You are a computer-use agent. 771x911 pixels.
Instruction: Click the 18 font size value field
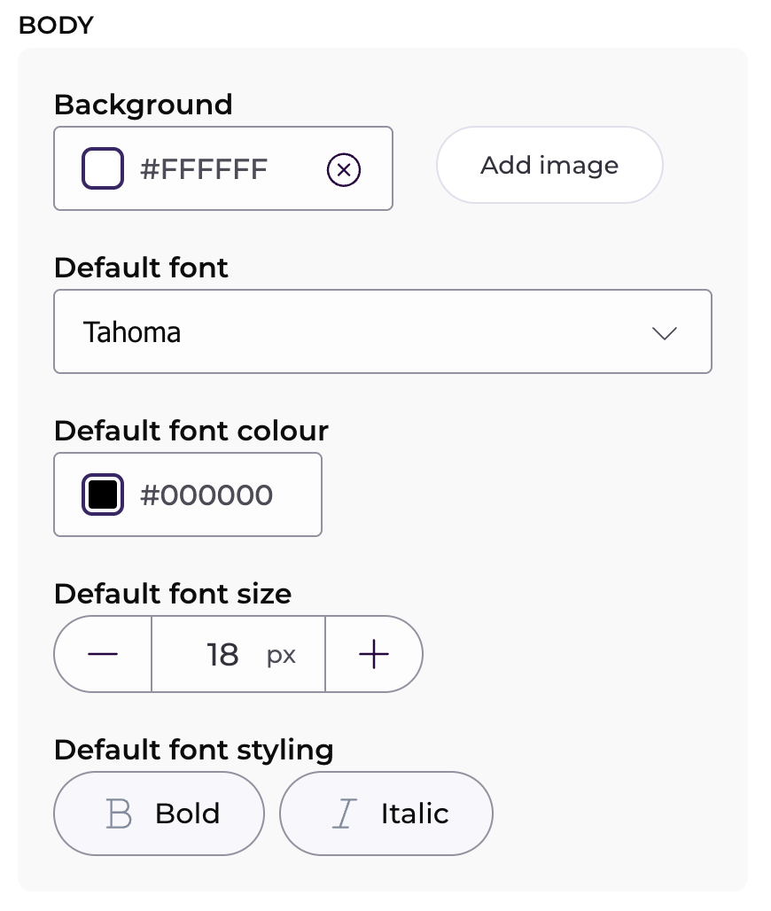pos(222,654)
